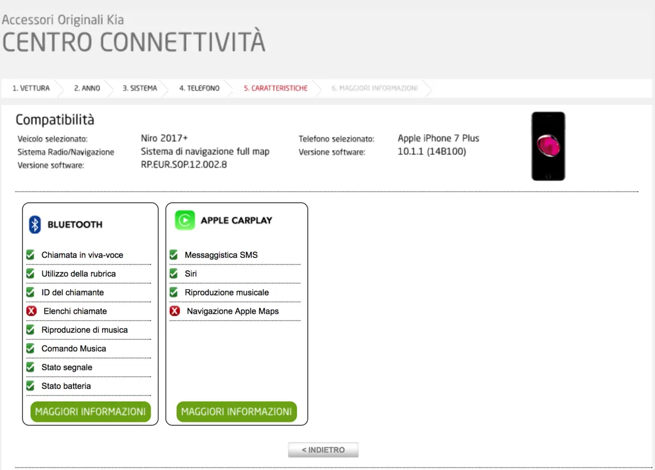
Task: Click green check beside Siri
Action: (x=174, y=273)
